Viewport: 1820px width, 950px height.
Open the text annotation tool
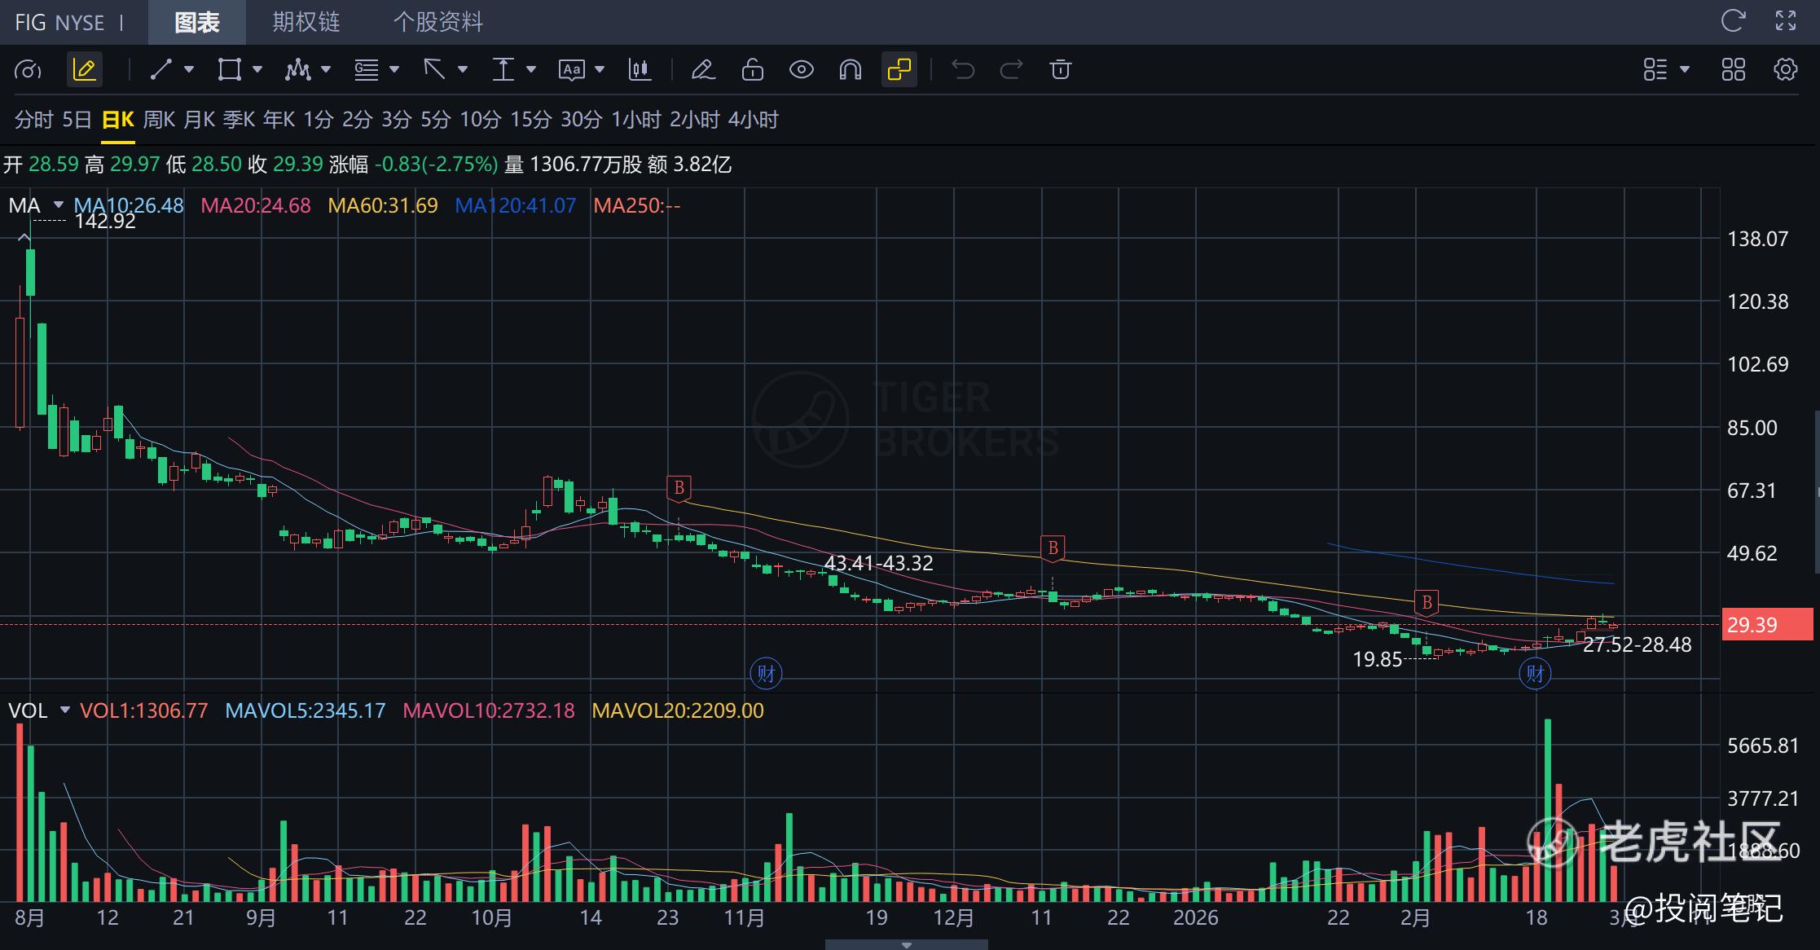(x=572, y=70)
